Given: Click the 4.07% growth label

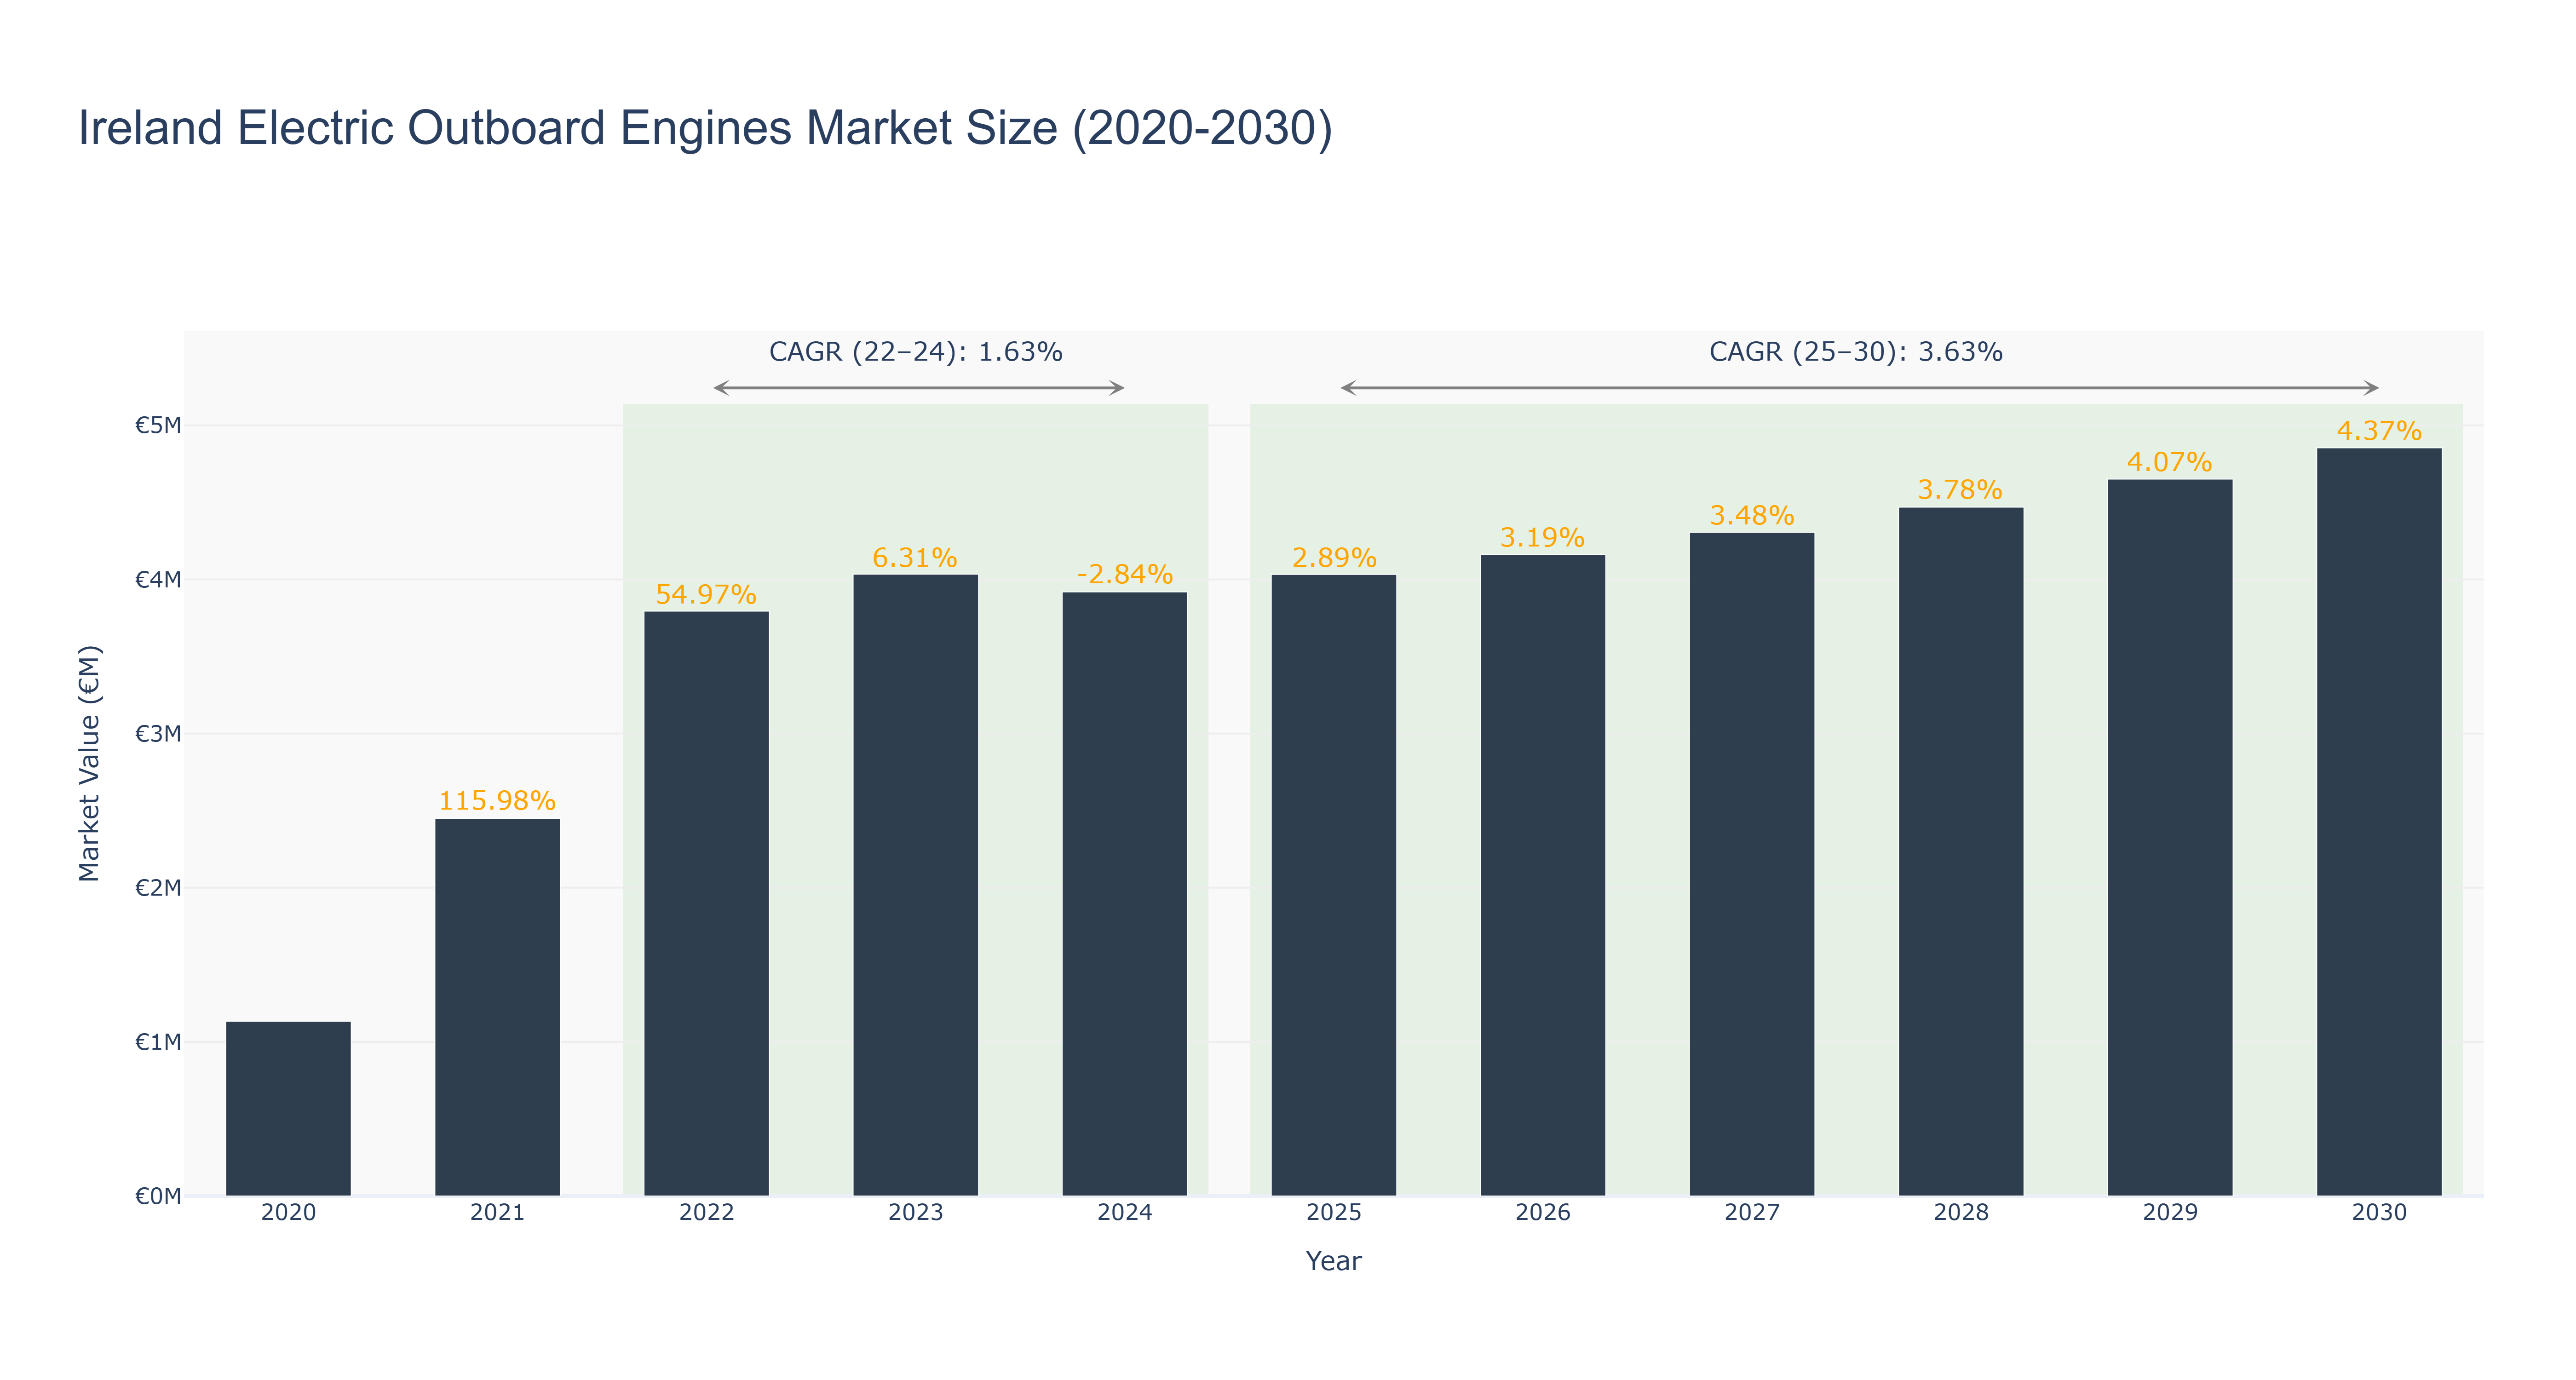Looking at the screenshot, I should (2169, 462).
